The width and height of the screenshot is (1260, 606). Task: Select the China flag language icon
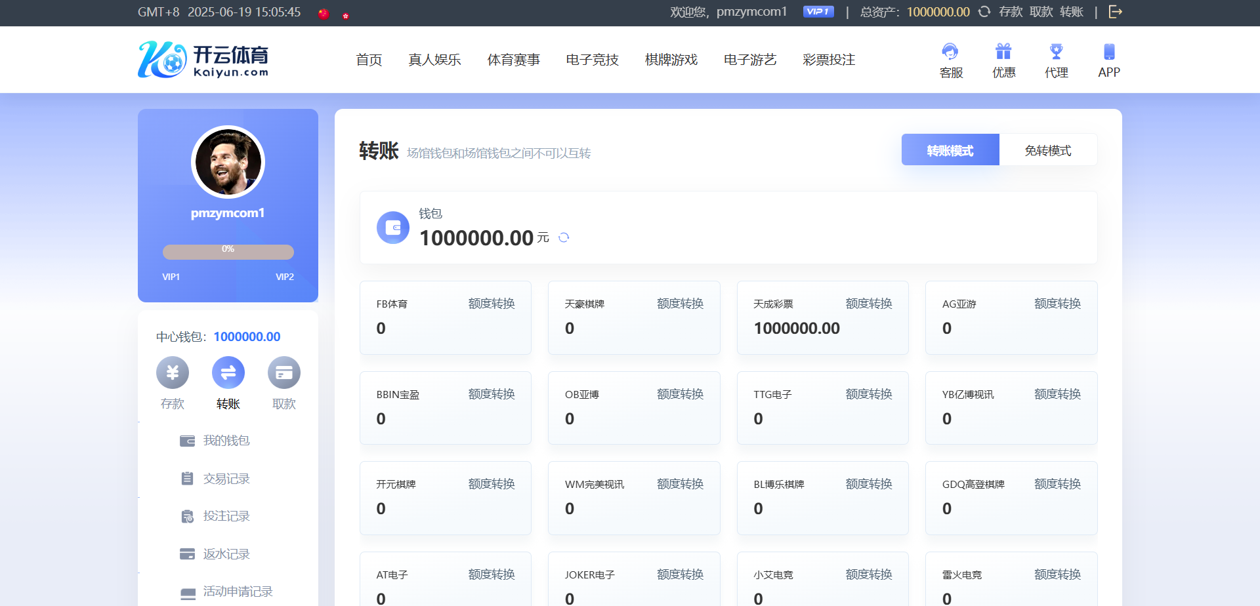pyautogui.click(x=324, y=14)
